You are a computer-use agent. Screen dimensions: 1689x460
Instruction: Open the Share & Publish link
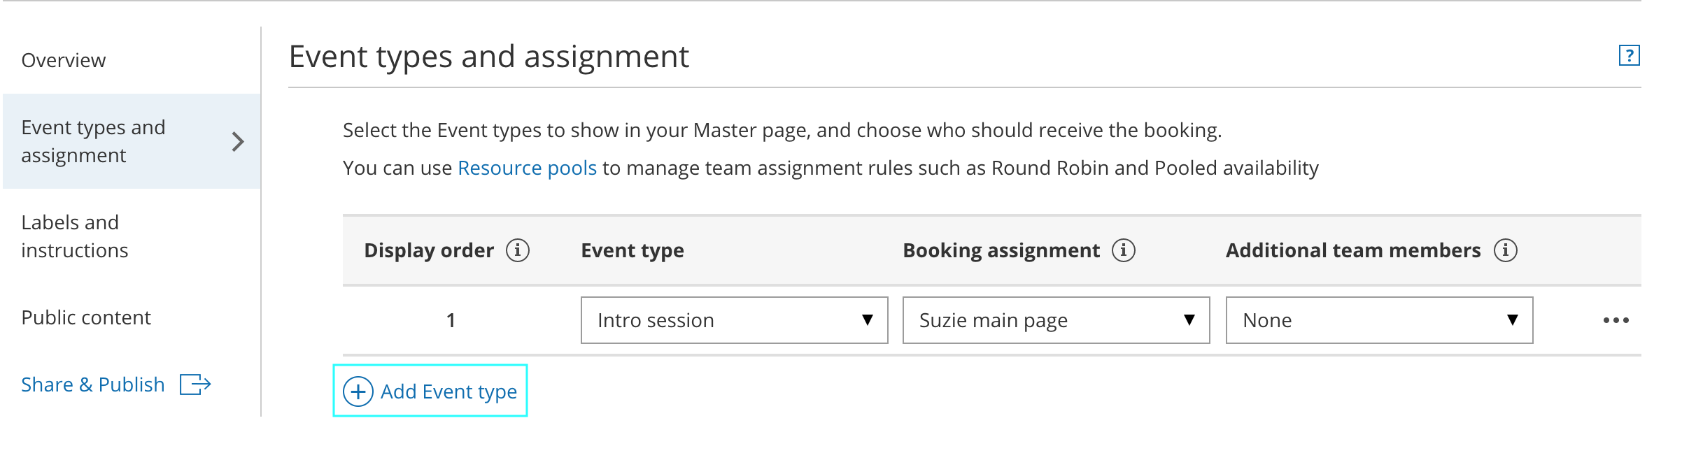coord(93,384)
